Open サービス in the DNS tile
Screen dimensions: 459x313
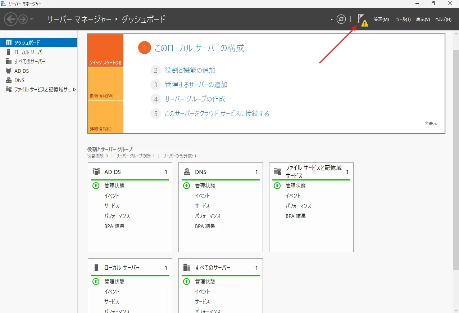click(202, 206)
